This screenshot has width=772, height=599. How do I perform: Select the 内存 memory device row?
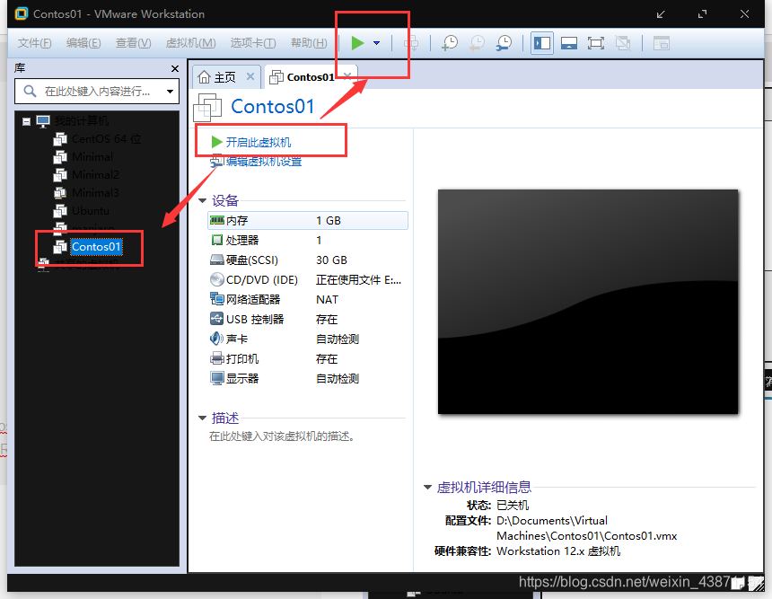click(x=308, y=221)
